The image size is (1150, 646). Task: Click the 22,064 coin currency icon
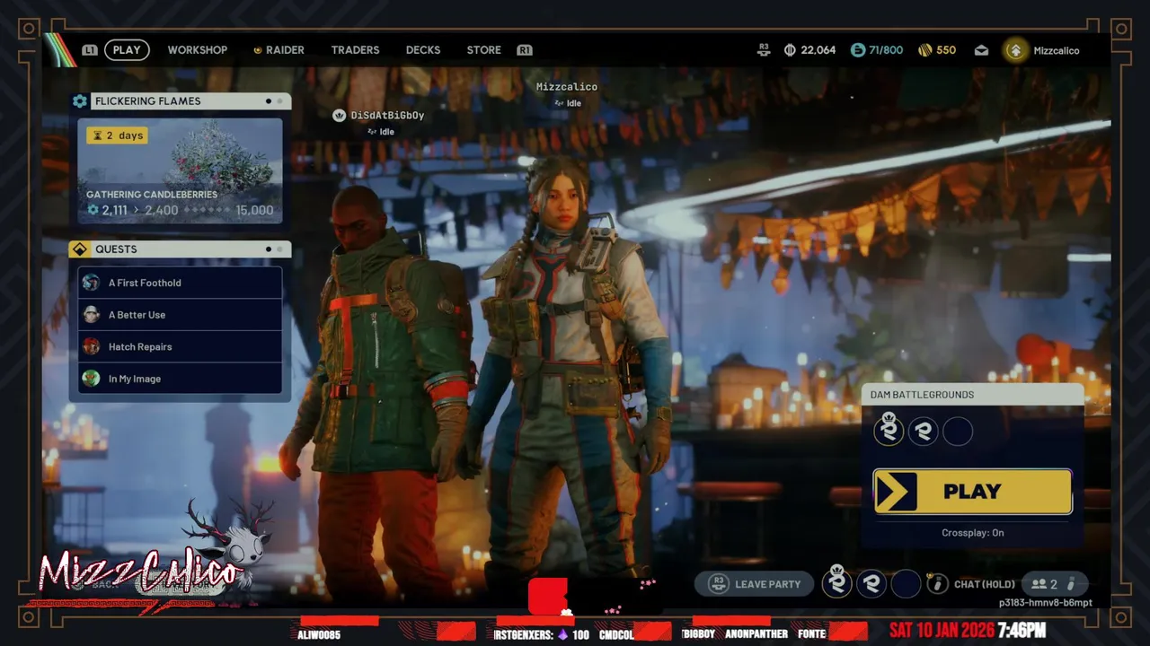[x=790, y=50]
